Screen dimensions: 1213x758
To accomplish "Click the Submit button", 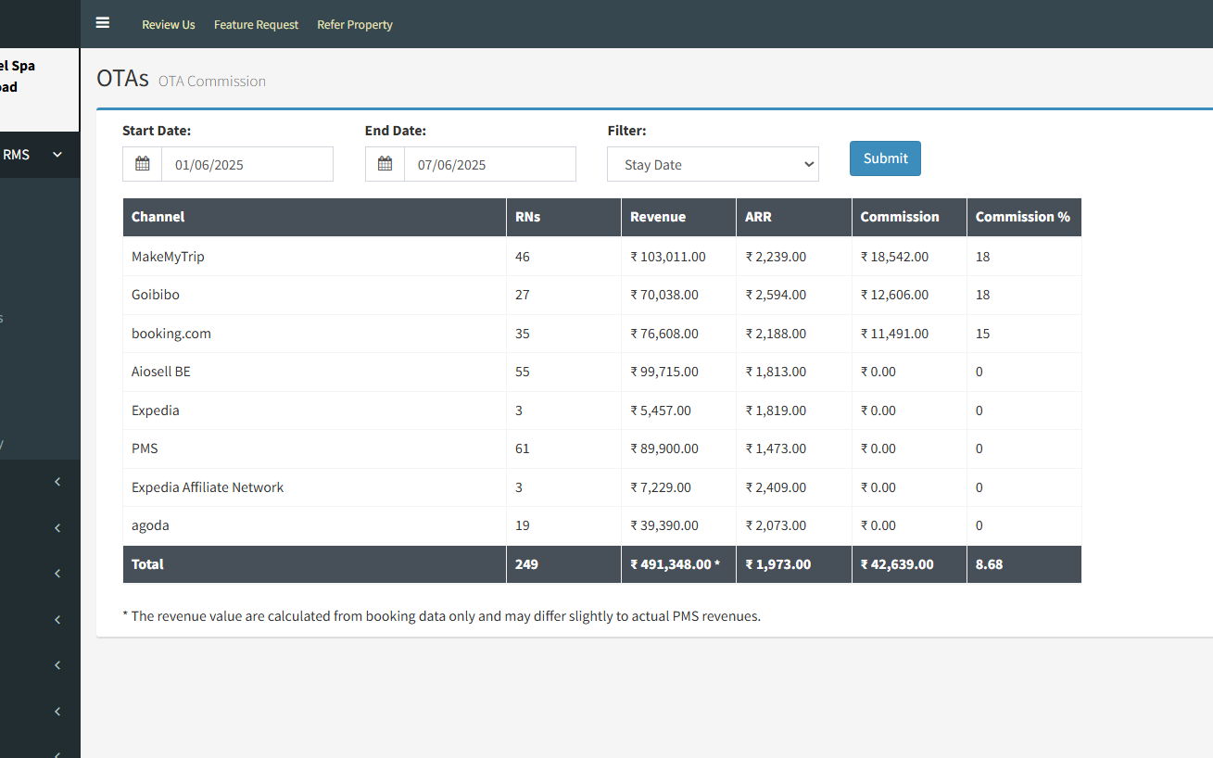I will pyautogui.click(x=885, y=158).
